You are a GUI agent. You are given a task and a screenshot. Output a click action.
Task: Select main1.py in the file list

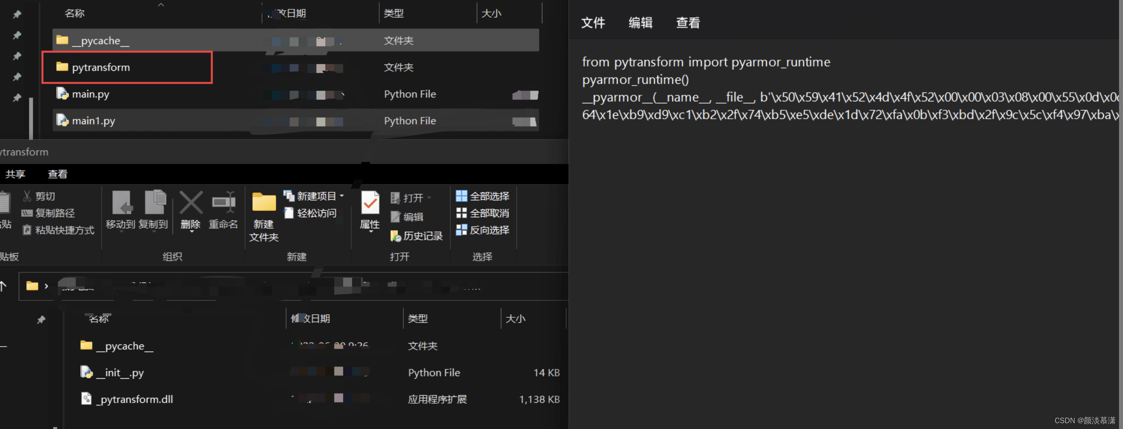tap(93, 120)
